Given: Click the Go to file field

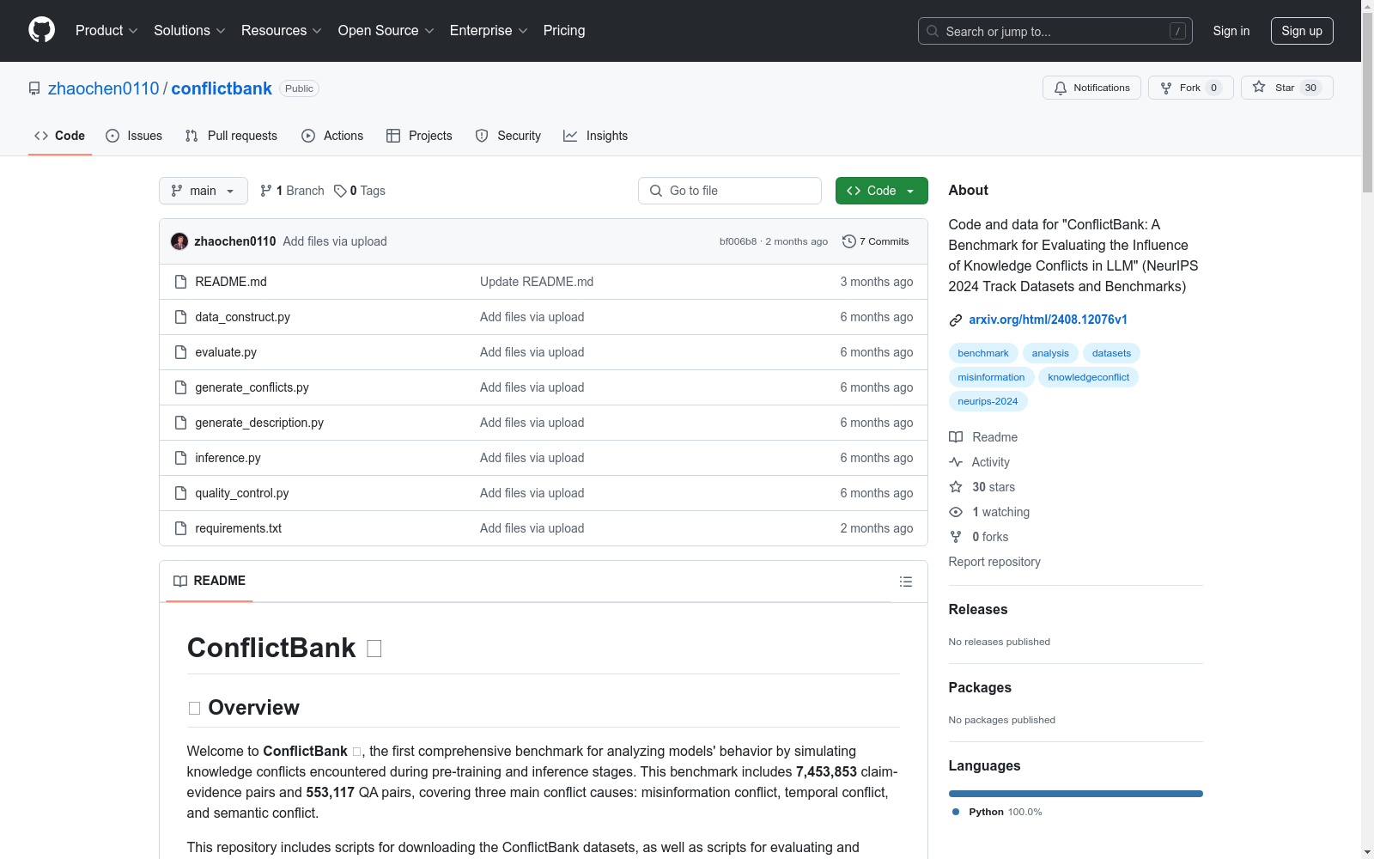Looking at the screenshot, I should pos(730,191).
